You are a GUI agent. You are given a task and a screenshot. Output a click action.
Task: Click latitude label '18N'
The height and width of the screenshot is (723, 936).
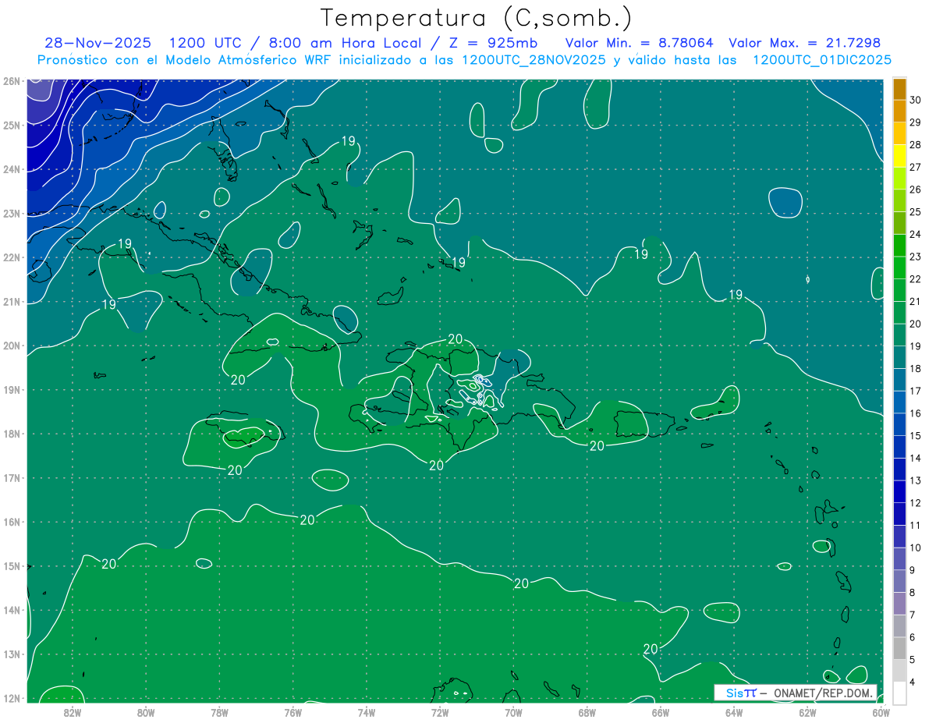(x=11, y=433)
